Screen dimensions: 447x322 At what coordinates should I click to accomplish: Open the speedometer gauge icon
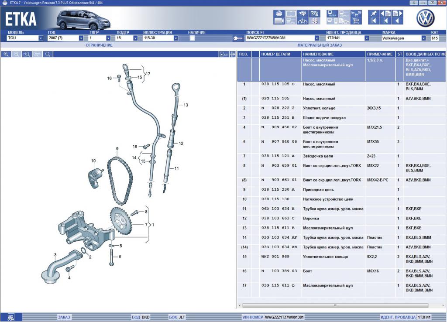click(x=303, y=21)
